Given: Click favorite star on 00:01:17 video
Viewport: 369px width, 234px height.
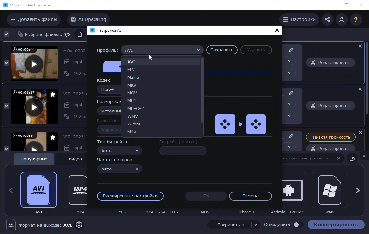Looking at the screenshot, I should 53,94.
